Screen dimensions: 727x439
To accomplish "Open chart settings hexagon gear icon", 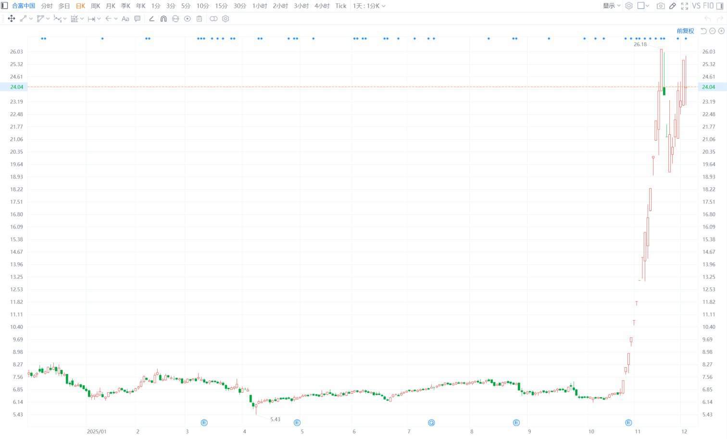I will pyautogui.click(x=628, y=6).
